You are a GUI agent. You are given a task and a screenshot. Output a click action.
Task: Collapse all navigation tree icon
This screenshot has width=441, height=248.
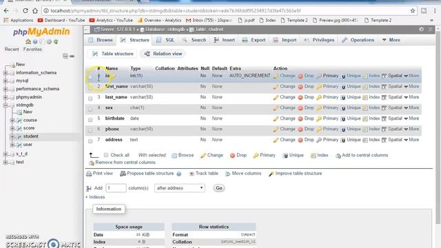pos(65,56)
